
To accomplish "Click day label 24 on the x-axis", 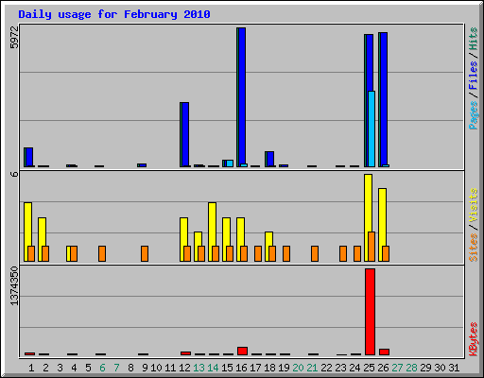I will (354, 368).
